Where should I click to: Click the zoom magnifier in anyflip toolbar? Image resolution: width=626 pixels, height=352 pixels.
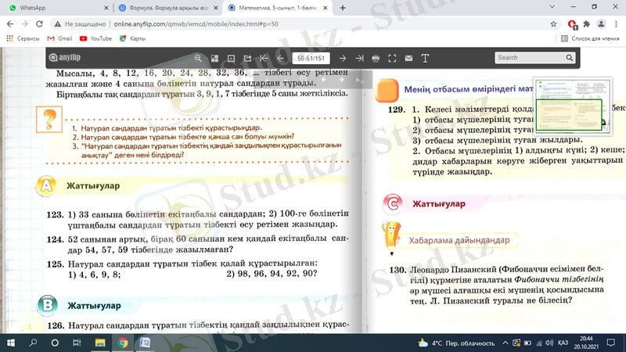[199, 58]
